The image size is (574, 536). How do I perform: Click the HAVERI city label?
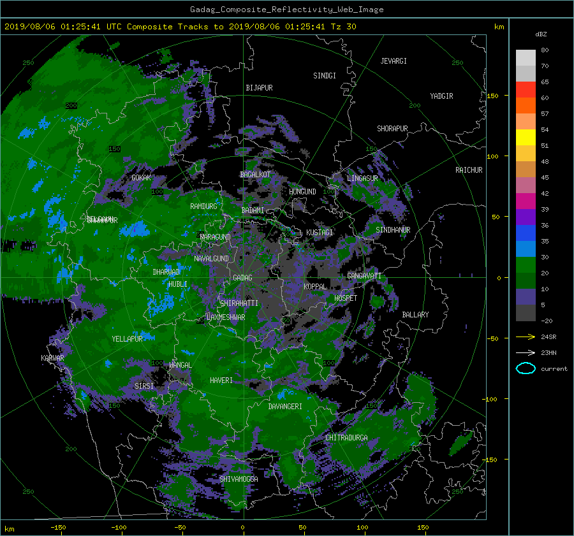pyautogui.click(x=221, y=380)
